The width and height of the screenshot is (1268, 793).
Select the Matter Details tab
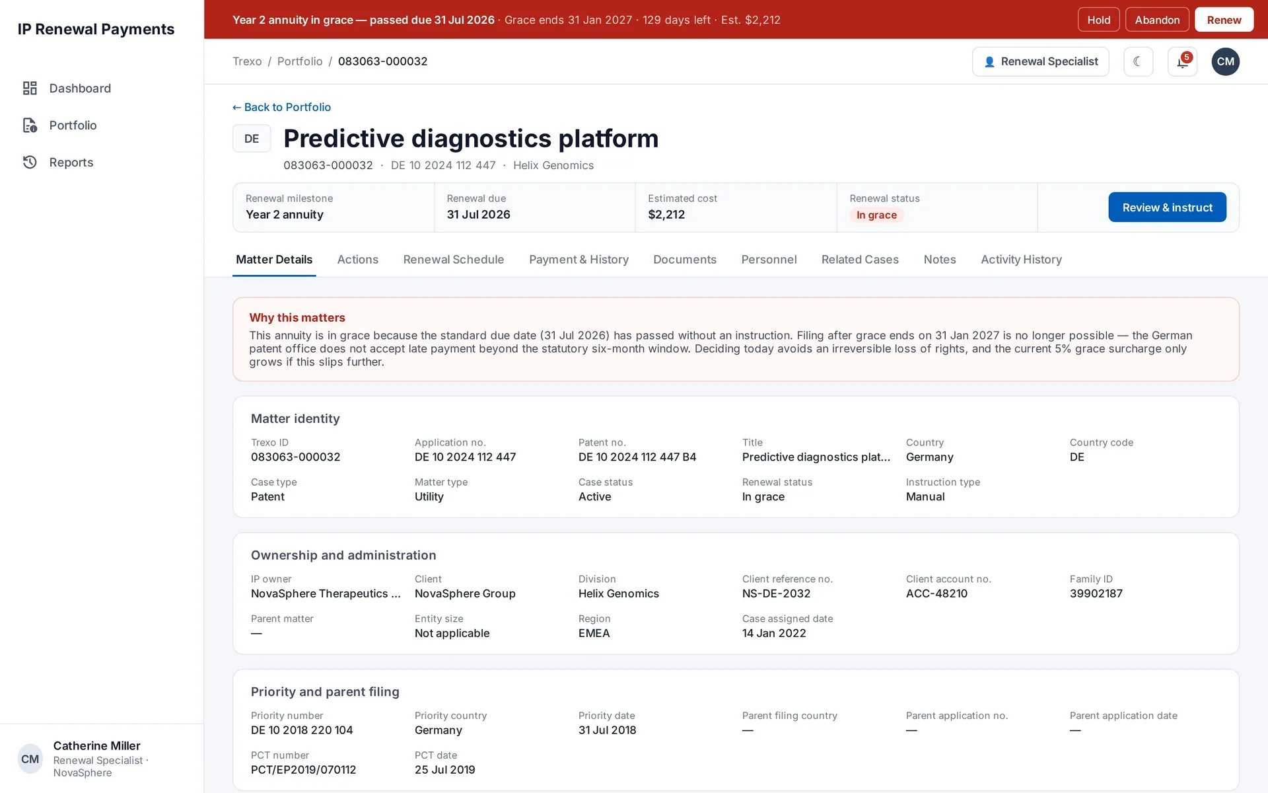tap(274, 260)
